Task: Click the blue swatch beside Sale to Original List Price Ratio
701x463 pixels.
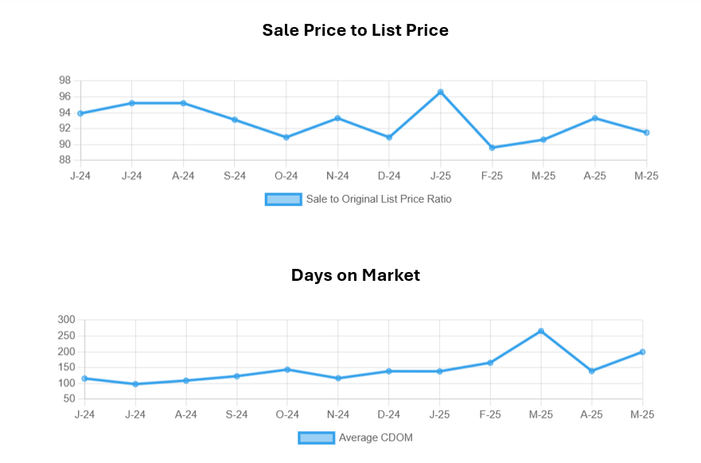Action: [283, 199]
